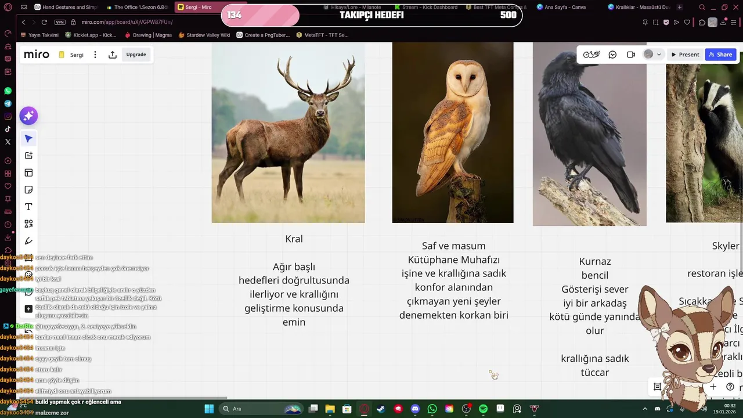Viewport: 743px width, 418px height.
Task: Click the Export board upload icon
Action: point(113,55)
